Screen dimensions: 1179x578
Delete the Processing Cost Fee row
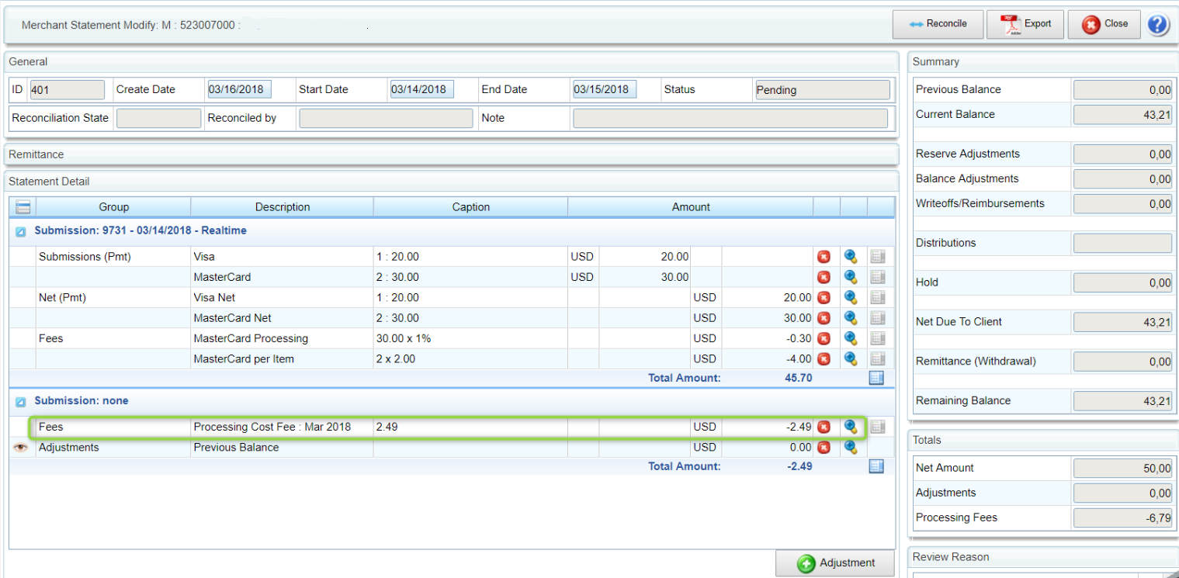824,427
